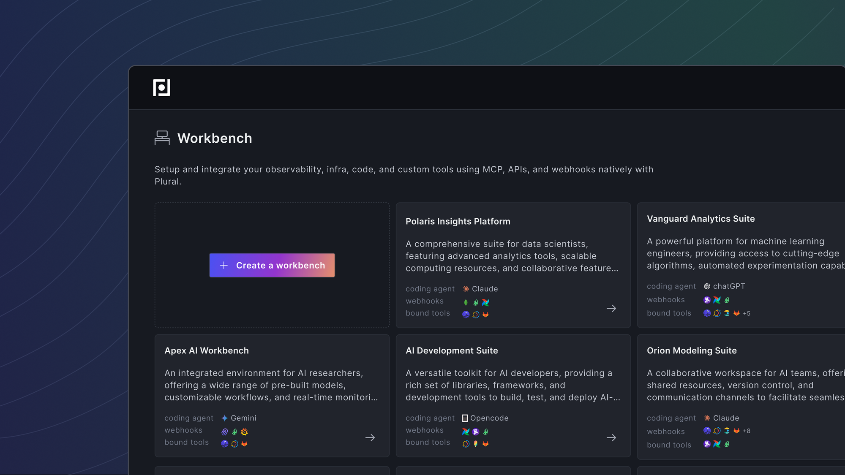
Task: Click Airflow pinwheel webhook in AI Development Suite
Action: [x=466, y=432]
